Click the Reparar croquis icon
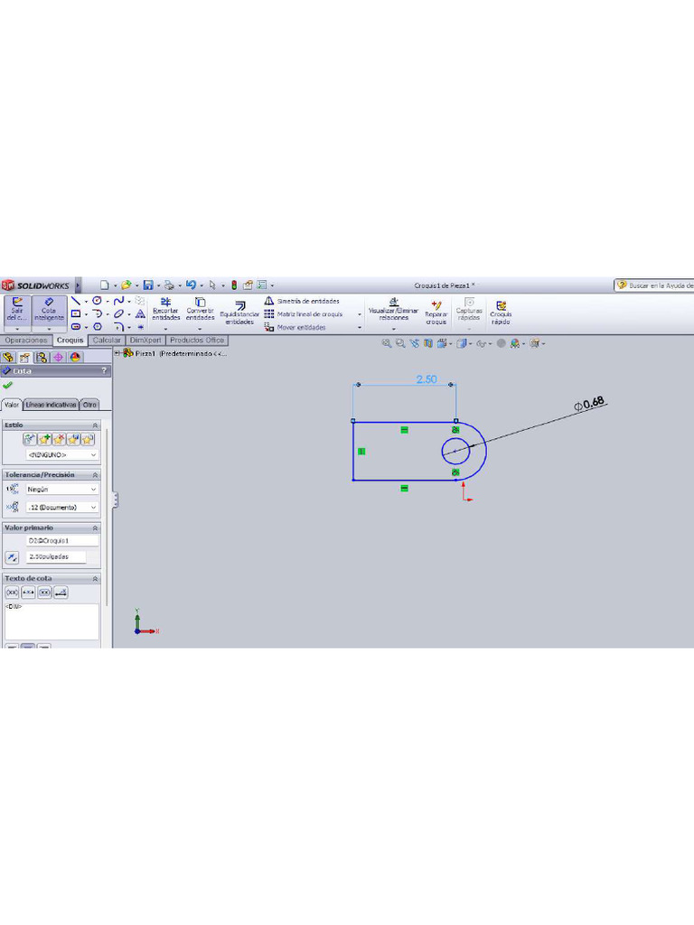694x925 pixels. point(436,312)
